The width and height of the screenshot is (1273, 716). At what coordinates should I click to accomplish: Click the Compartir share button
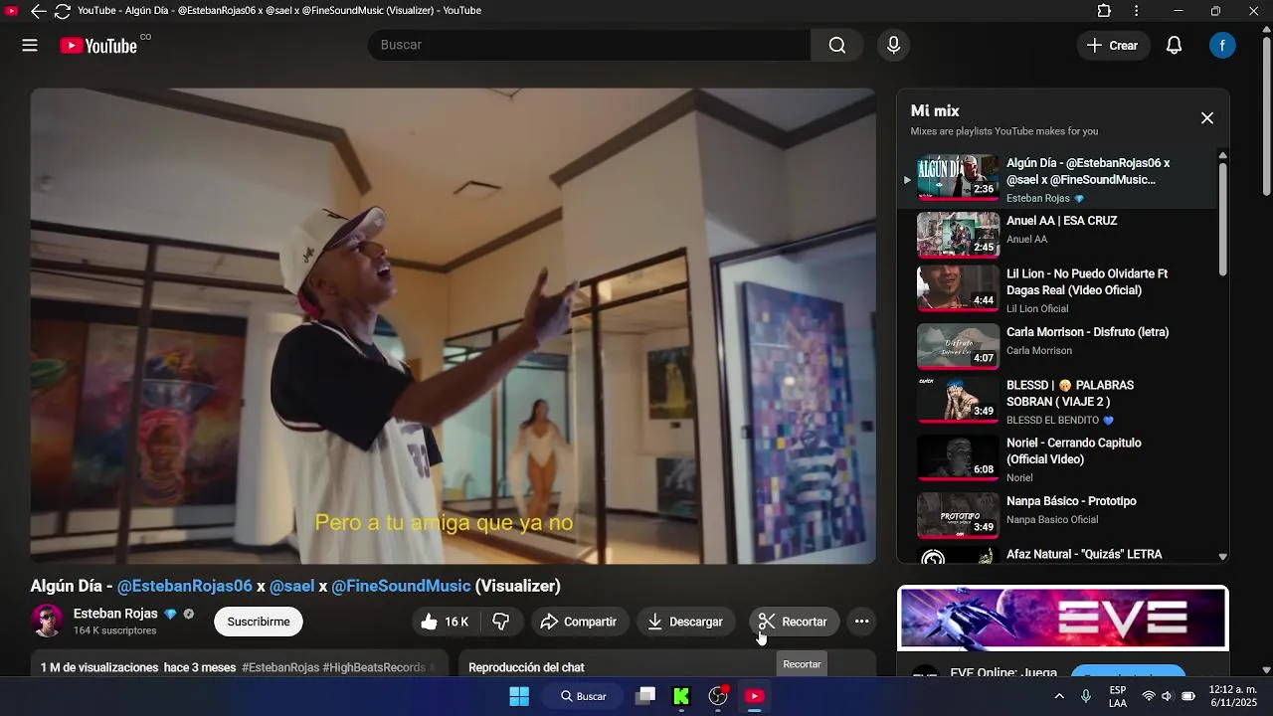(579, 622)
